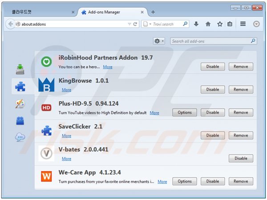Disable the Plus-HD-9.5 extension
The image size is (267, 200).
tap(213, 113)
